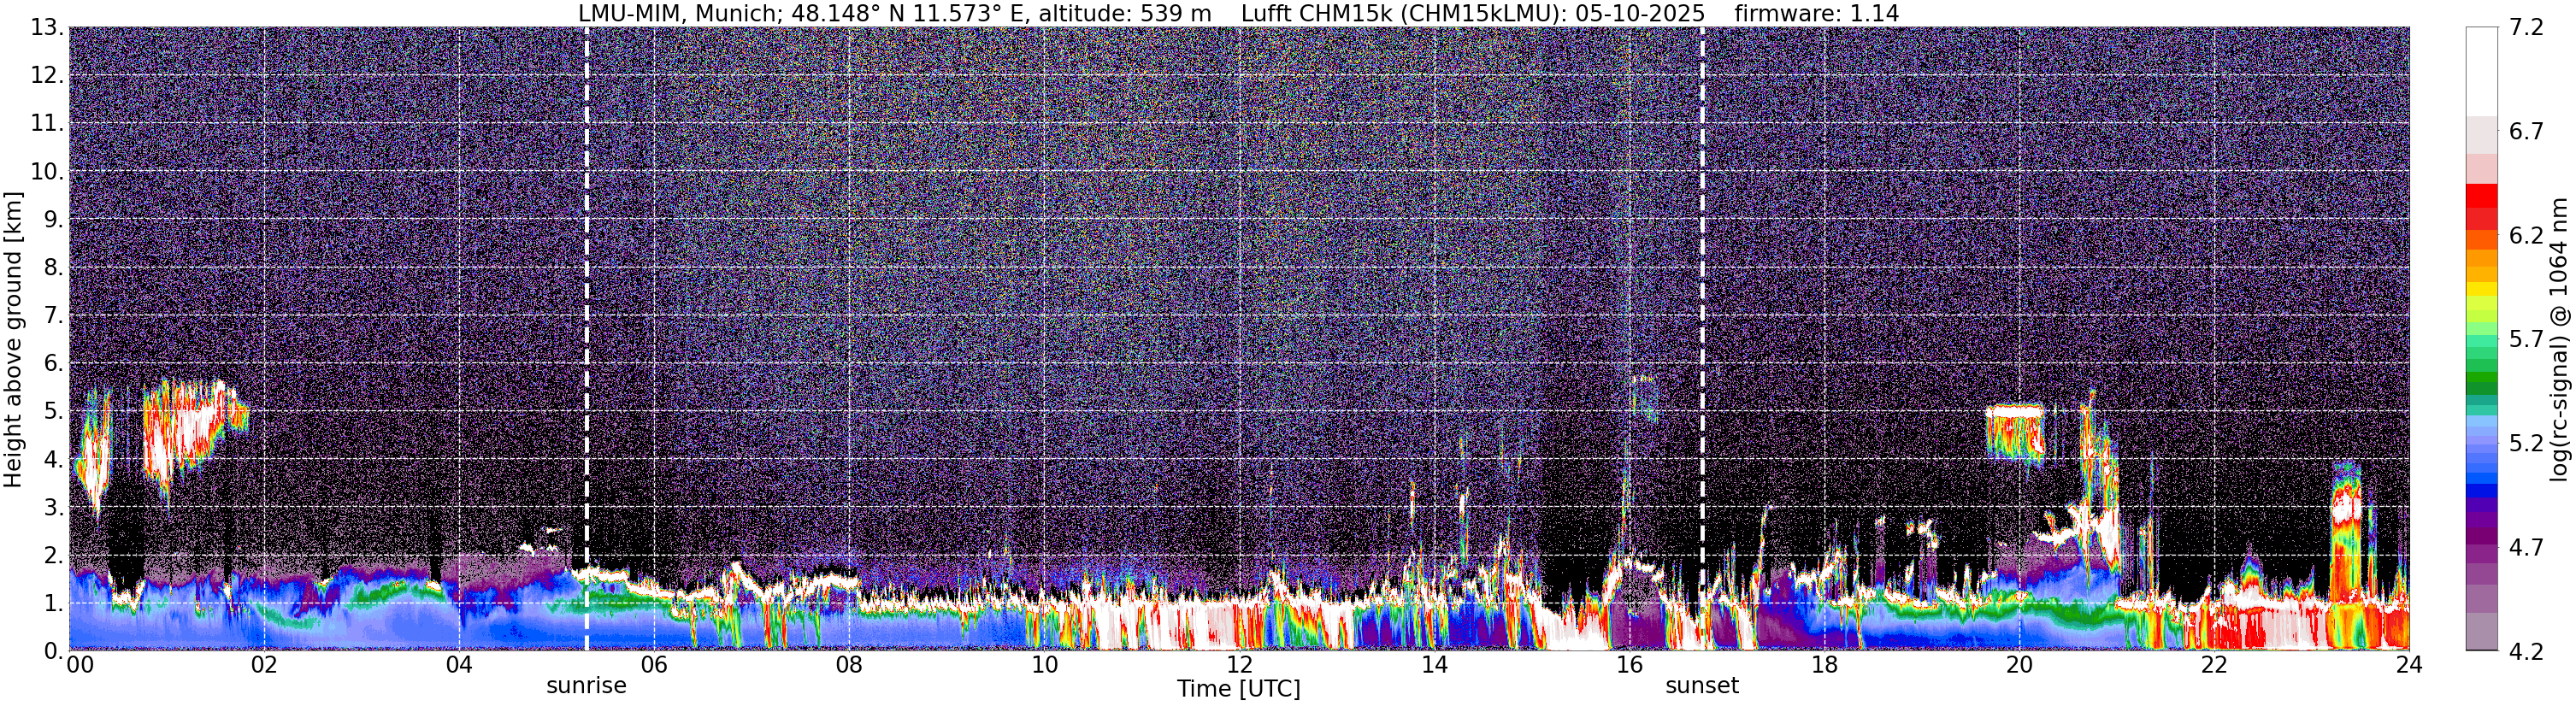This screenshot has height=706, width=2576.
Task: Click the "02" time axis tick label
Action: (264, 665)
